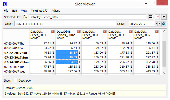Viewport: 170px width, 100px height.
Task: Select cell value 22.11
Action: pos(41,43)
